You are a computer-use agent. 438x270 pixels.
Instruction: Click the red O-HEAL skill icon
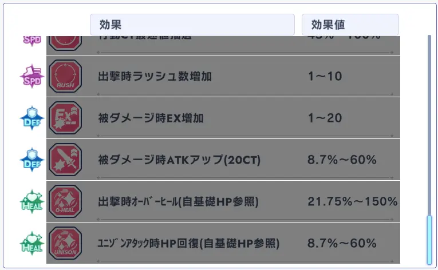tap(65, 201)
